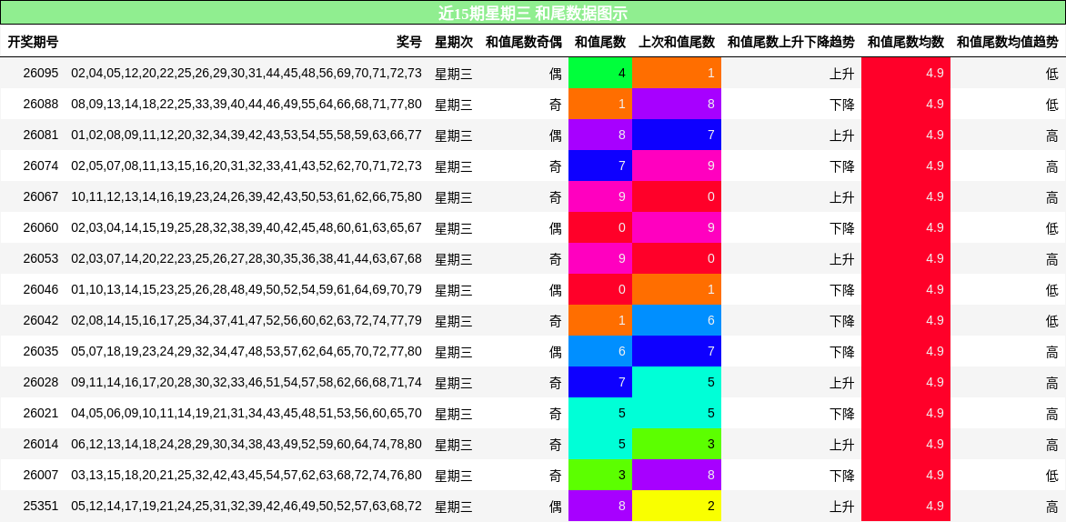Click 上升 trend in row 26095
Image resolution: width=1066 pixels, height=522 pixels.
pos(841,74)
